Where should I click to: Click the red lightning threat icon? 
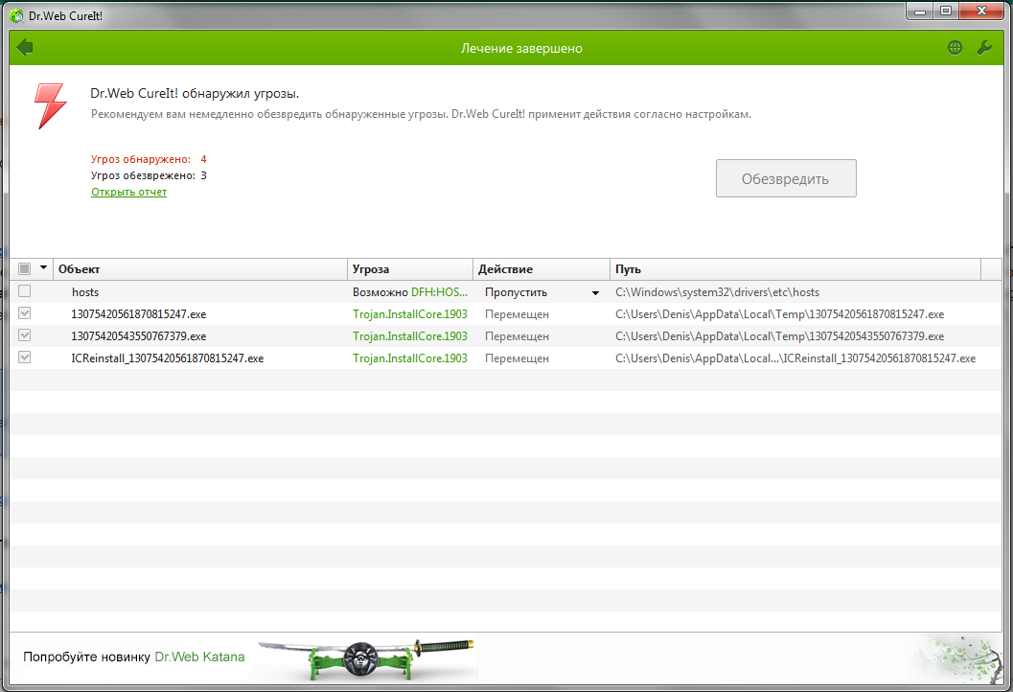[x=50, y=106]
